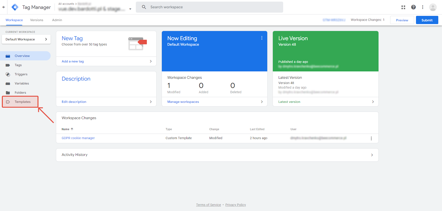The width and height of the screenshot is (442, 211).
Task: Click the New Tag heading
Action: (72, 39)
